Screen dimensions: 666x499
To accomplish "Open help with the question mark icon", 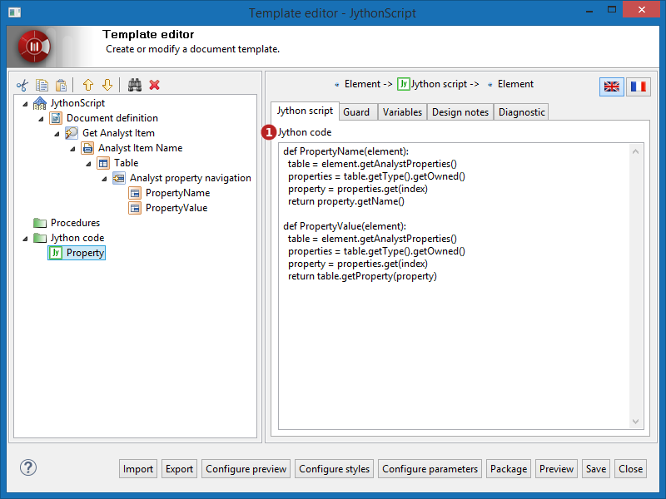I will pos(28,467).
